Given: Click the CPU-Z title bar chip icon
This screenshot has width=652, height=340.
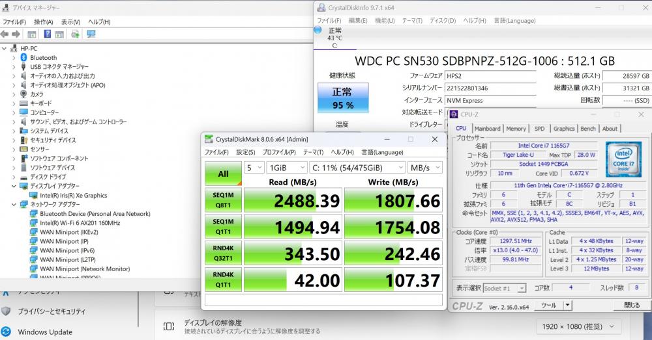Looking at the screenshot, I should tap(454, 114).
